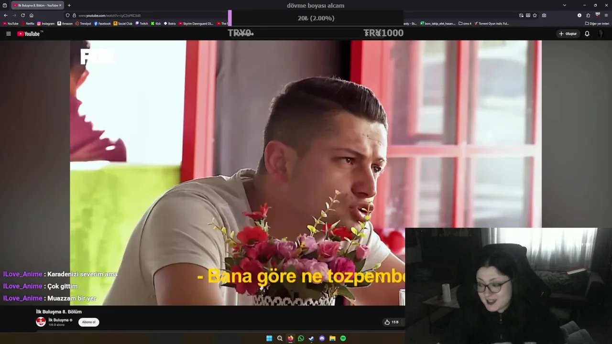Expand the list all tabs chevron
The image size is (612, 344).
tap(565, 5)
